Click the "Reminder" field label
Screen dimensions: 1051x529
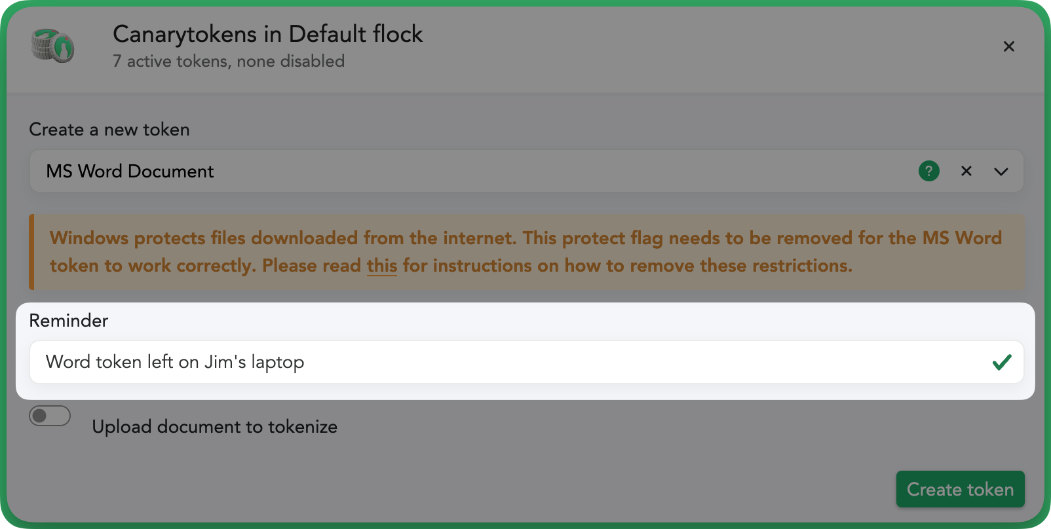[x=69, y=321]
